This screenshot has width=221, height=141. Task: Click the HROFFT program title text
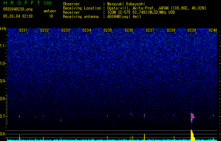[22, 3]
